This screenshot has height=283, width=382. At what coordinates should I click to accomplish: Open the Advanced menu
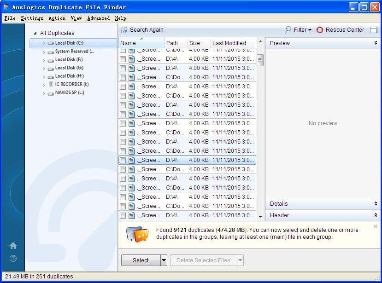(99, 18)
